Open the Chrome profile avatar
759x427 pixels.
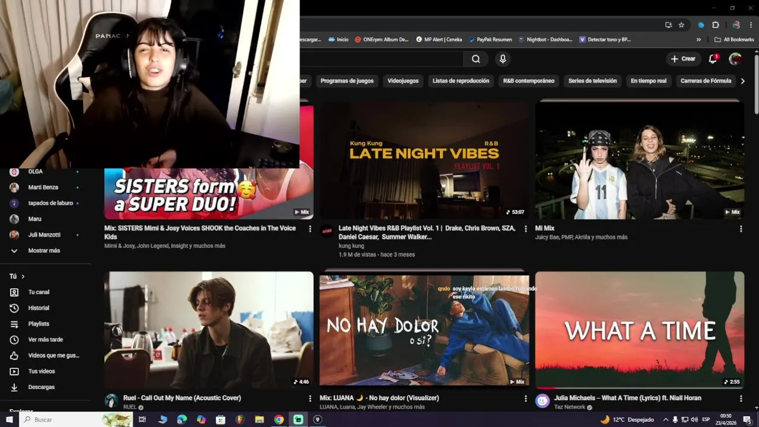point(736,25)
